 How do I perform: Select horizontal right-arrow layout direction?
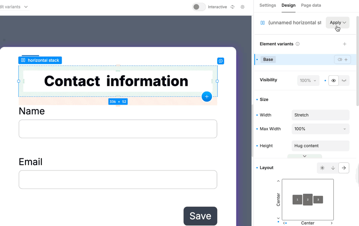pos(344,168)
